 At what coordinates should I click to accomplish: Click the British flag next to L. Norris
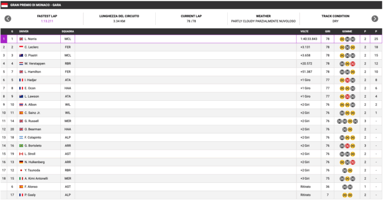pyautogui.click(x=21, y=39)
